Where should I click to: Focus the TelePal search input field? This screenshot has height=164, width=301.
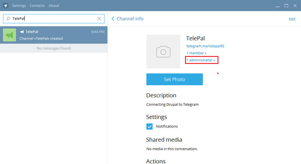54,18
